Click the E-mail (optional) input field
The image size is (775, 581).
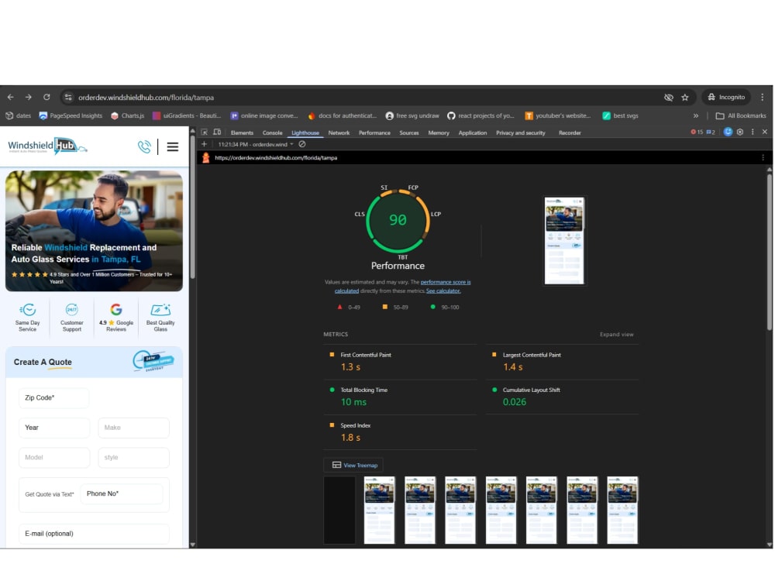click(x=94, y=534)
